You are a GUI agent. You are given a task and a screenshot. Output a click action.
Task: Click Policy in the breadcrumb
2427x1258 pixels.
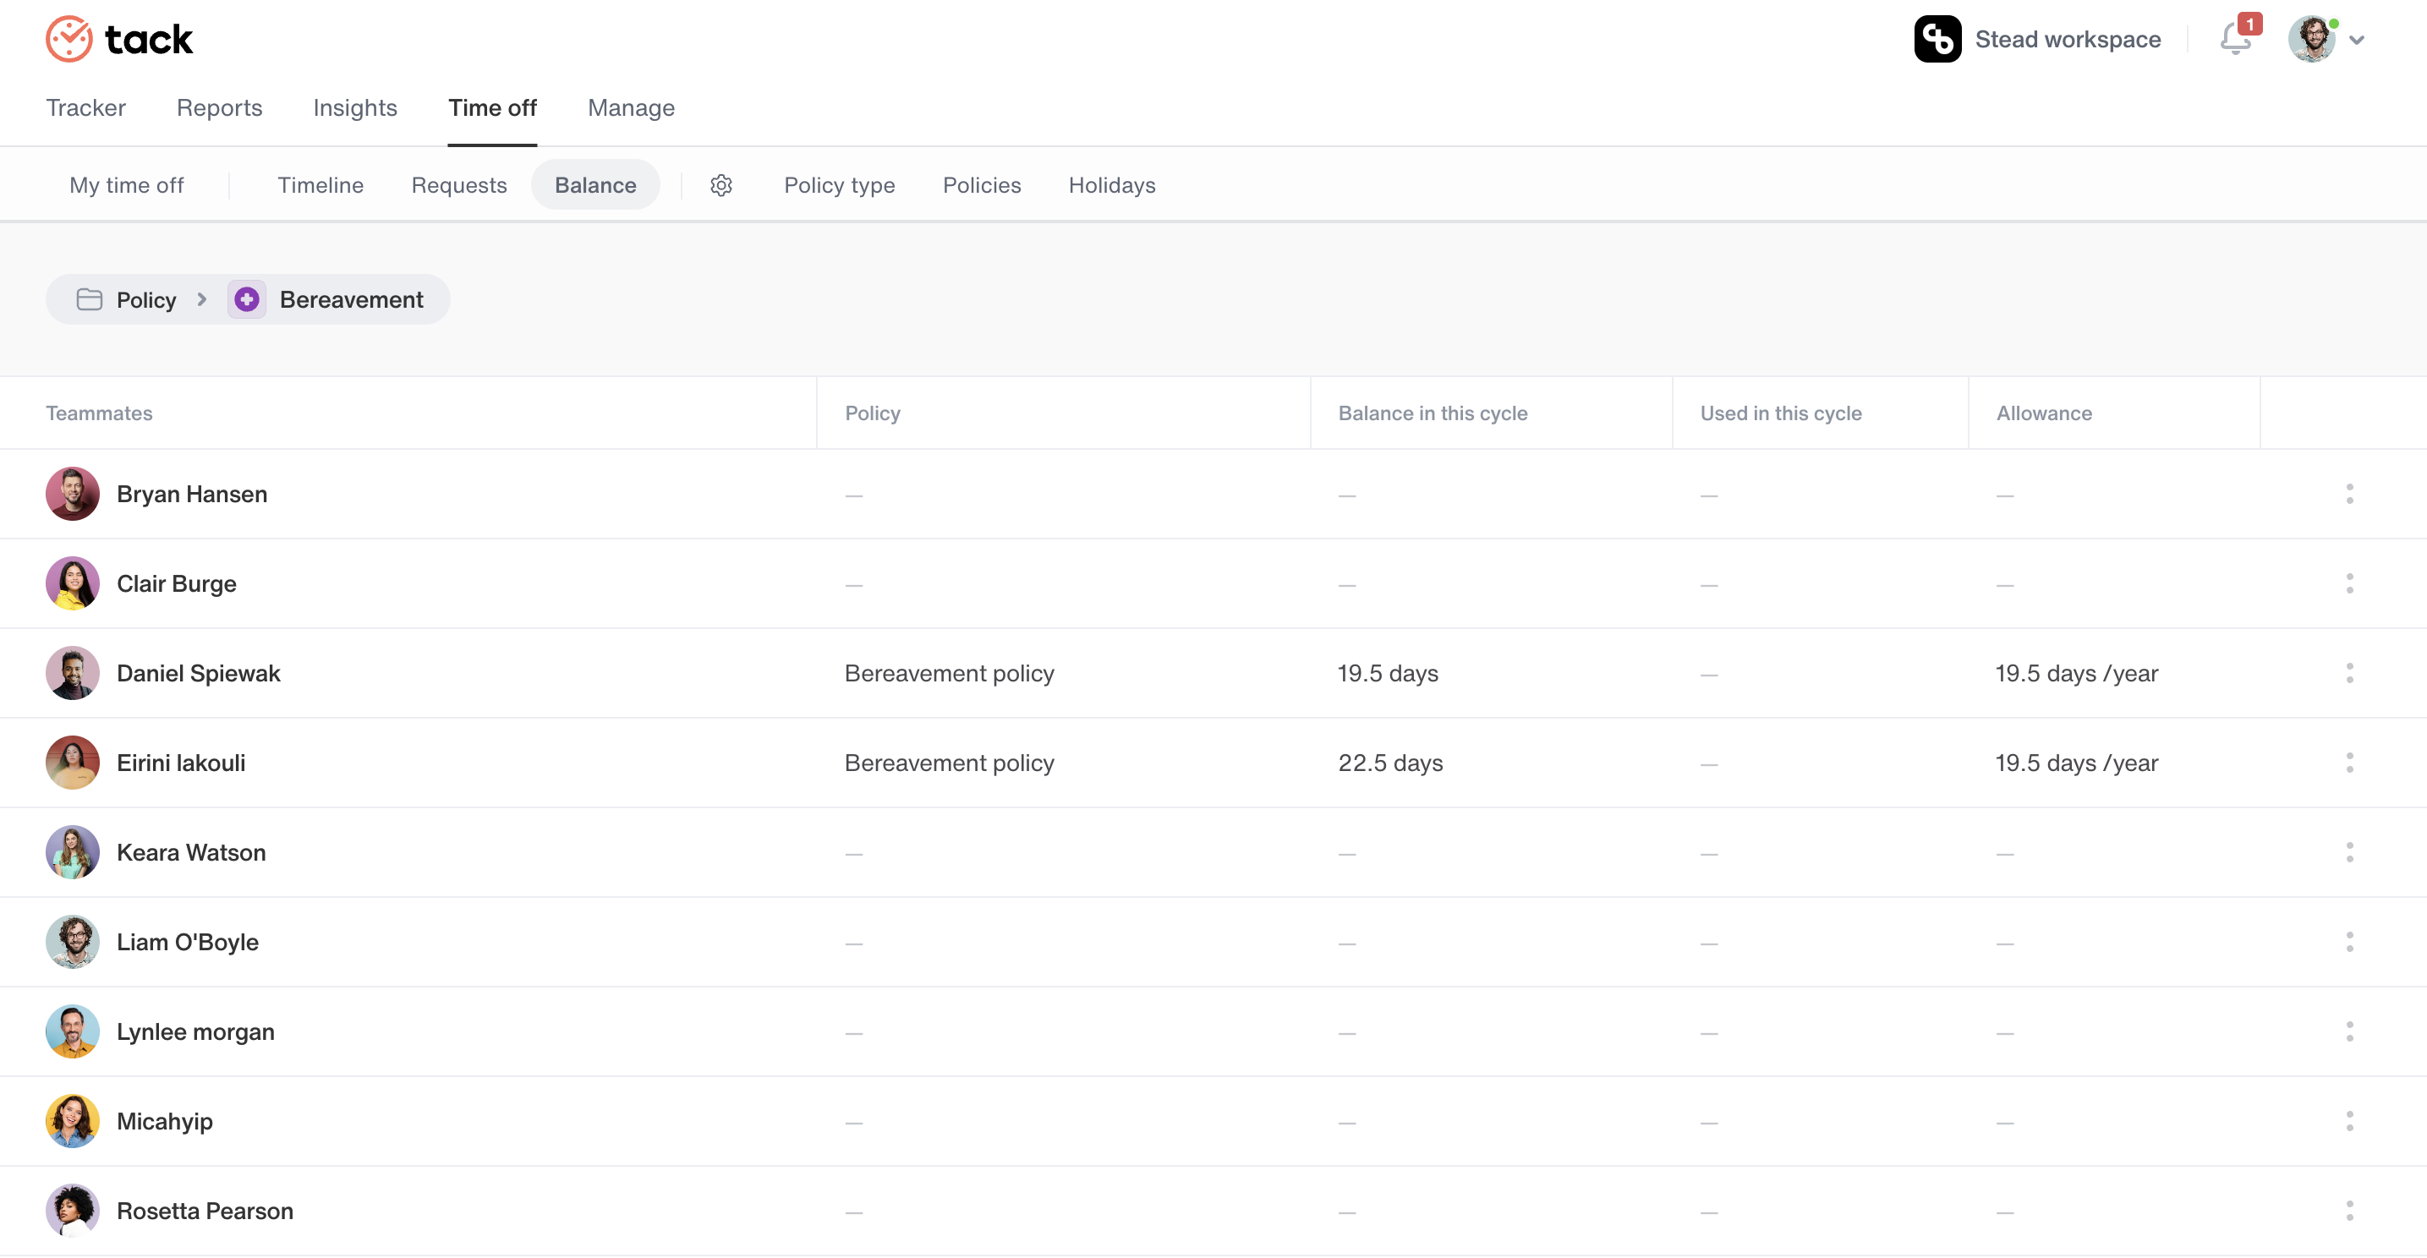pos(146,299)
